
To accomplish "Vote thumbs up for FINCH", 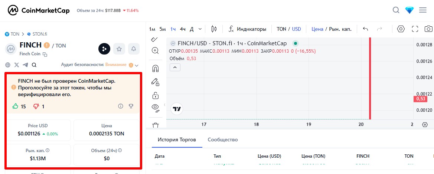I will pyautogui.click(x=15, y=106).
